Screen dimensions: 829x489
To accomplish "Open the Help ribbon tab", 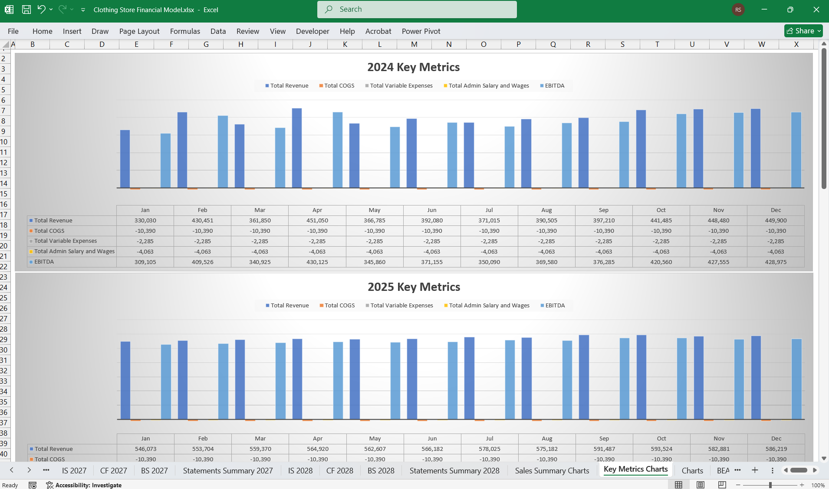I will click(x=347, y=31).
